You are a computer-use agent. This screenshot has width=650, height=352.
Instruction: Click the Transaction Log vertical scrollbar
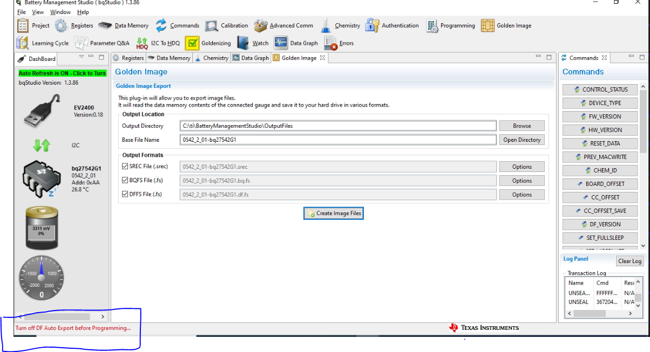point(638,293)
